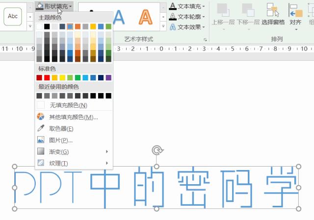Open the 纹理 texture submenu
Image resolution: width=314 pixels, height=220 pixels.
point(74,163)
